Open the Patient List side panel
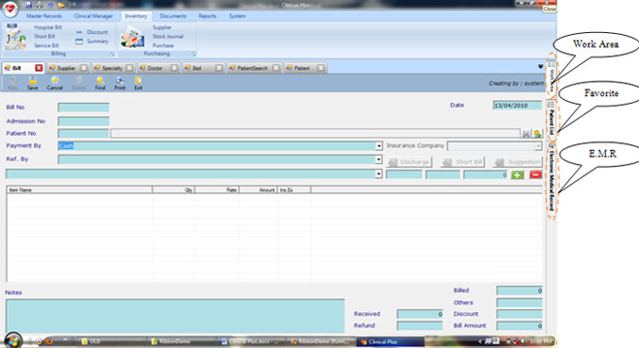The width and height of the screenshot is (639, 348). pos(551,119)
